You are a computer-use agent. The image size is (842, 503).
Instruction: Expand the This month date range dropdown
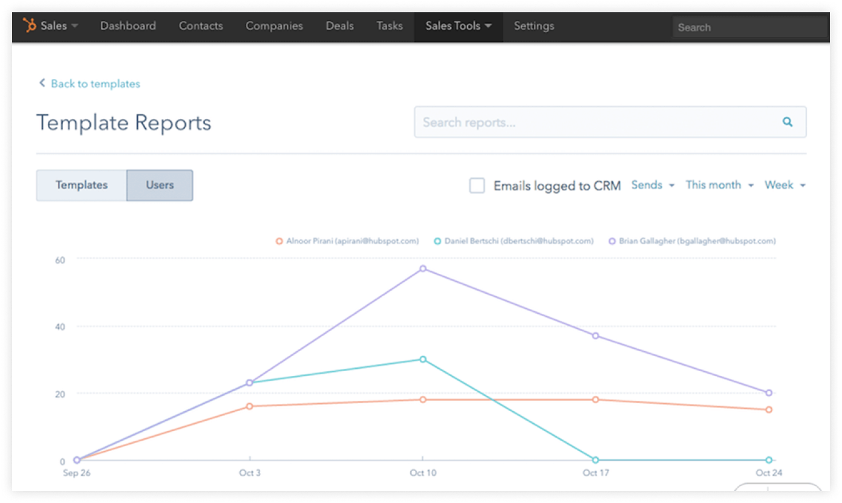pos(719,185)
